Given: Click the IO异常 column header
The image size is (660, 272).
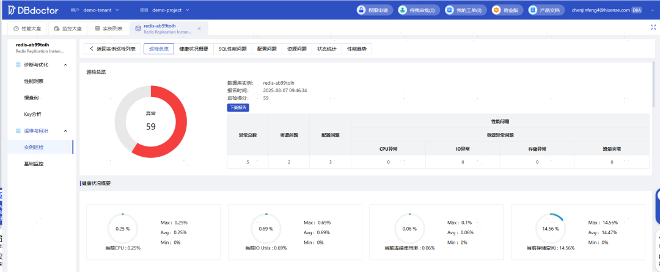Looking at the screenshot, I should coord(463,149).
